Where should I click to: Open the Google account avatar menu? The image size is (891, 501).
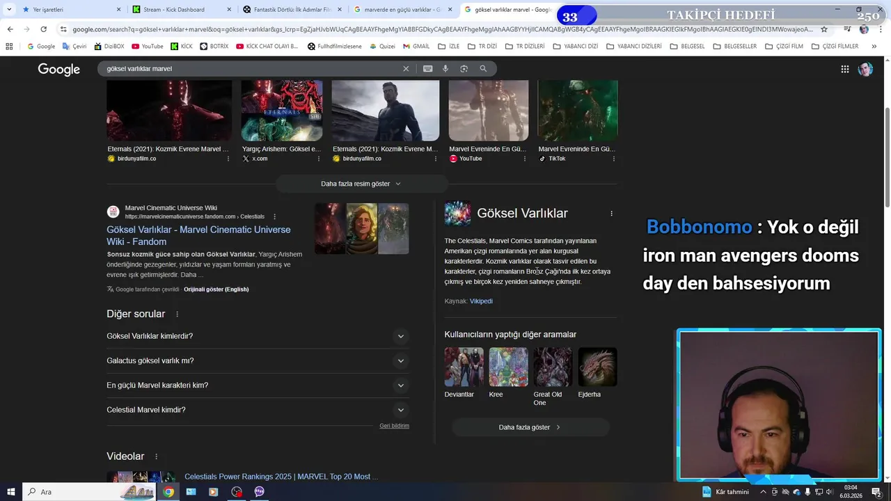[865, 69]
